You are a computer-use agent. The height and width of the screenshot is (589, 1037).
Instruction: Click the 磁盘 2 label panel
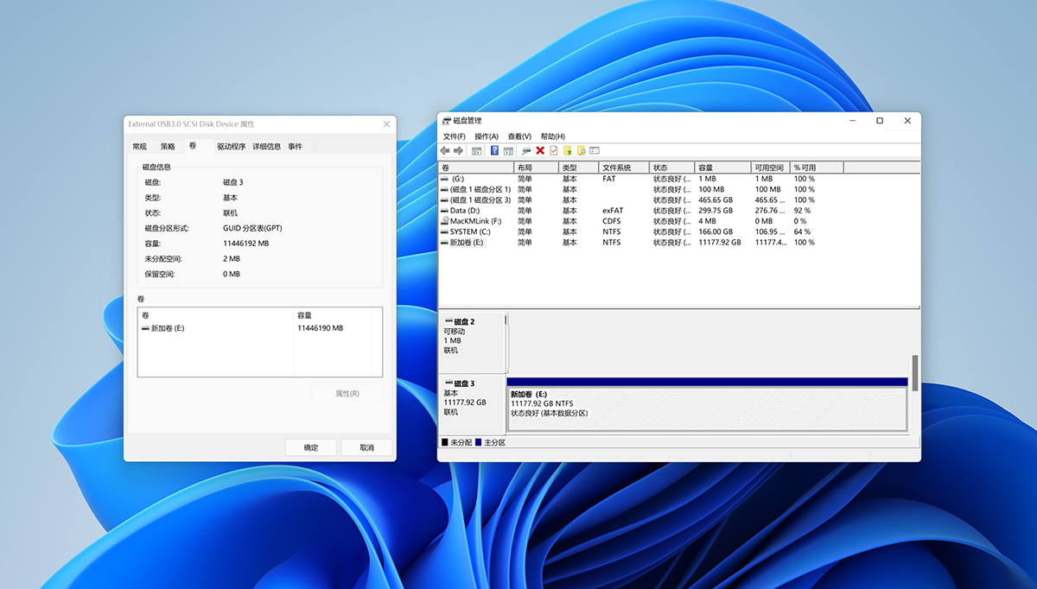pos(472,343)
